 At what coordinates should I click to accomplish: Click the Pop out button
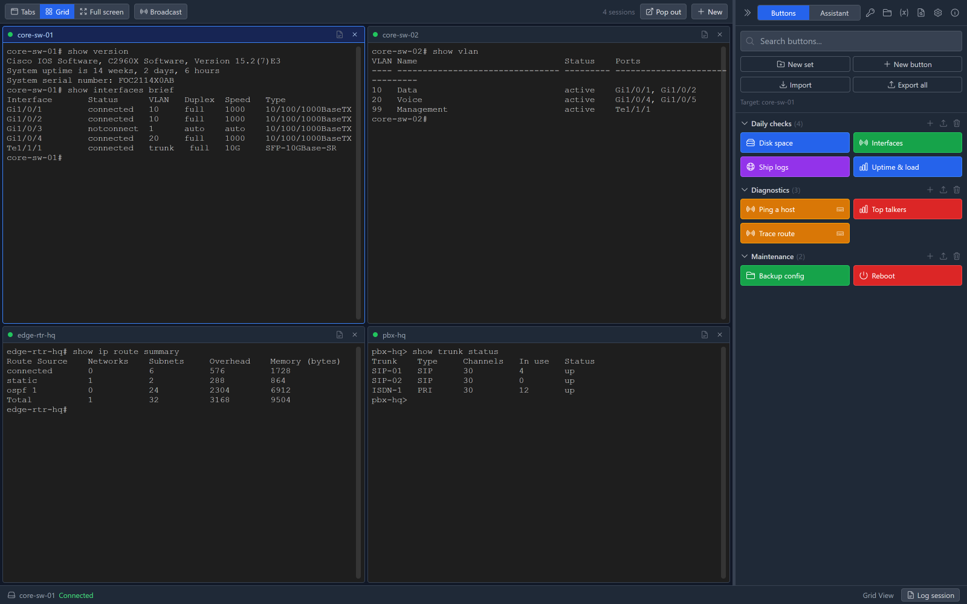(x=663, y=11)
